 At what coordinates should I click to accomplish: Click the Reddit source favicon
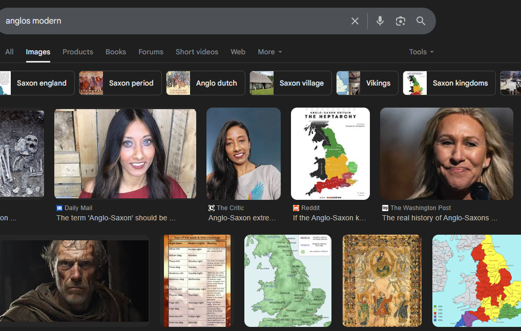tap(296, 208)
